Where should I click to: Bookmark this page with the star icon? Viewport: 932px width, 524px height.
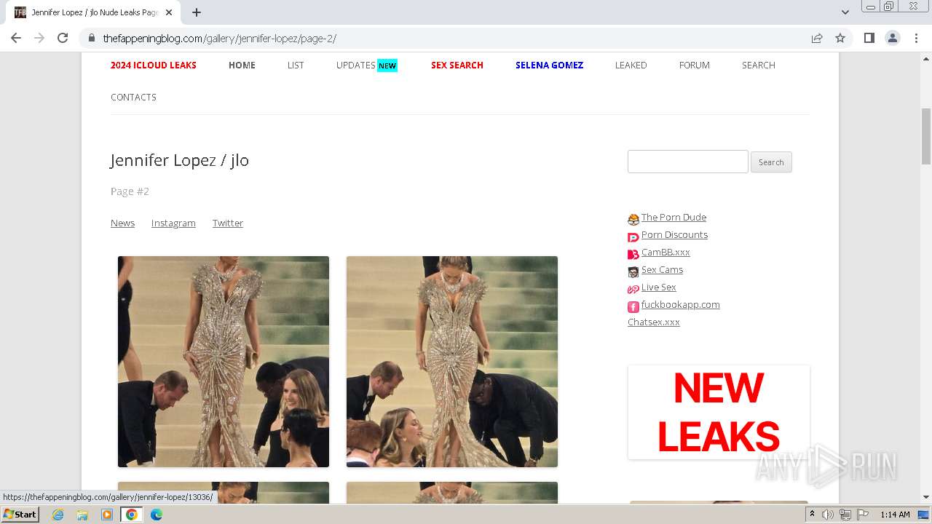coord(840,39)
